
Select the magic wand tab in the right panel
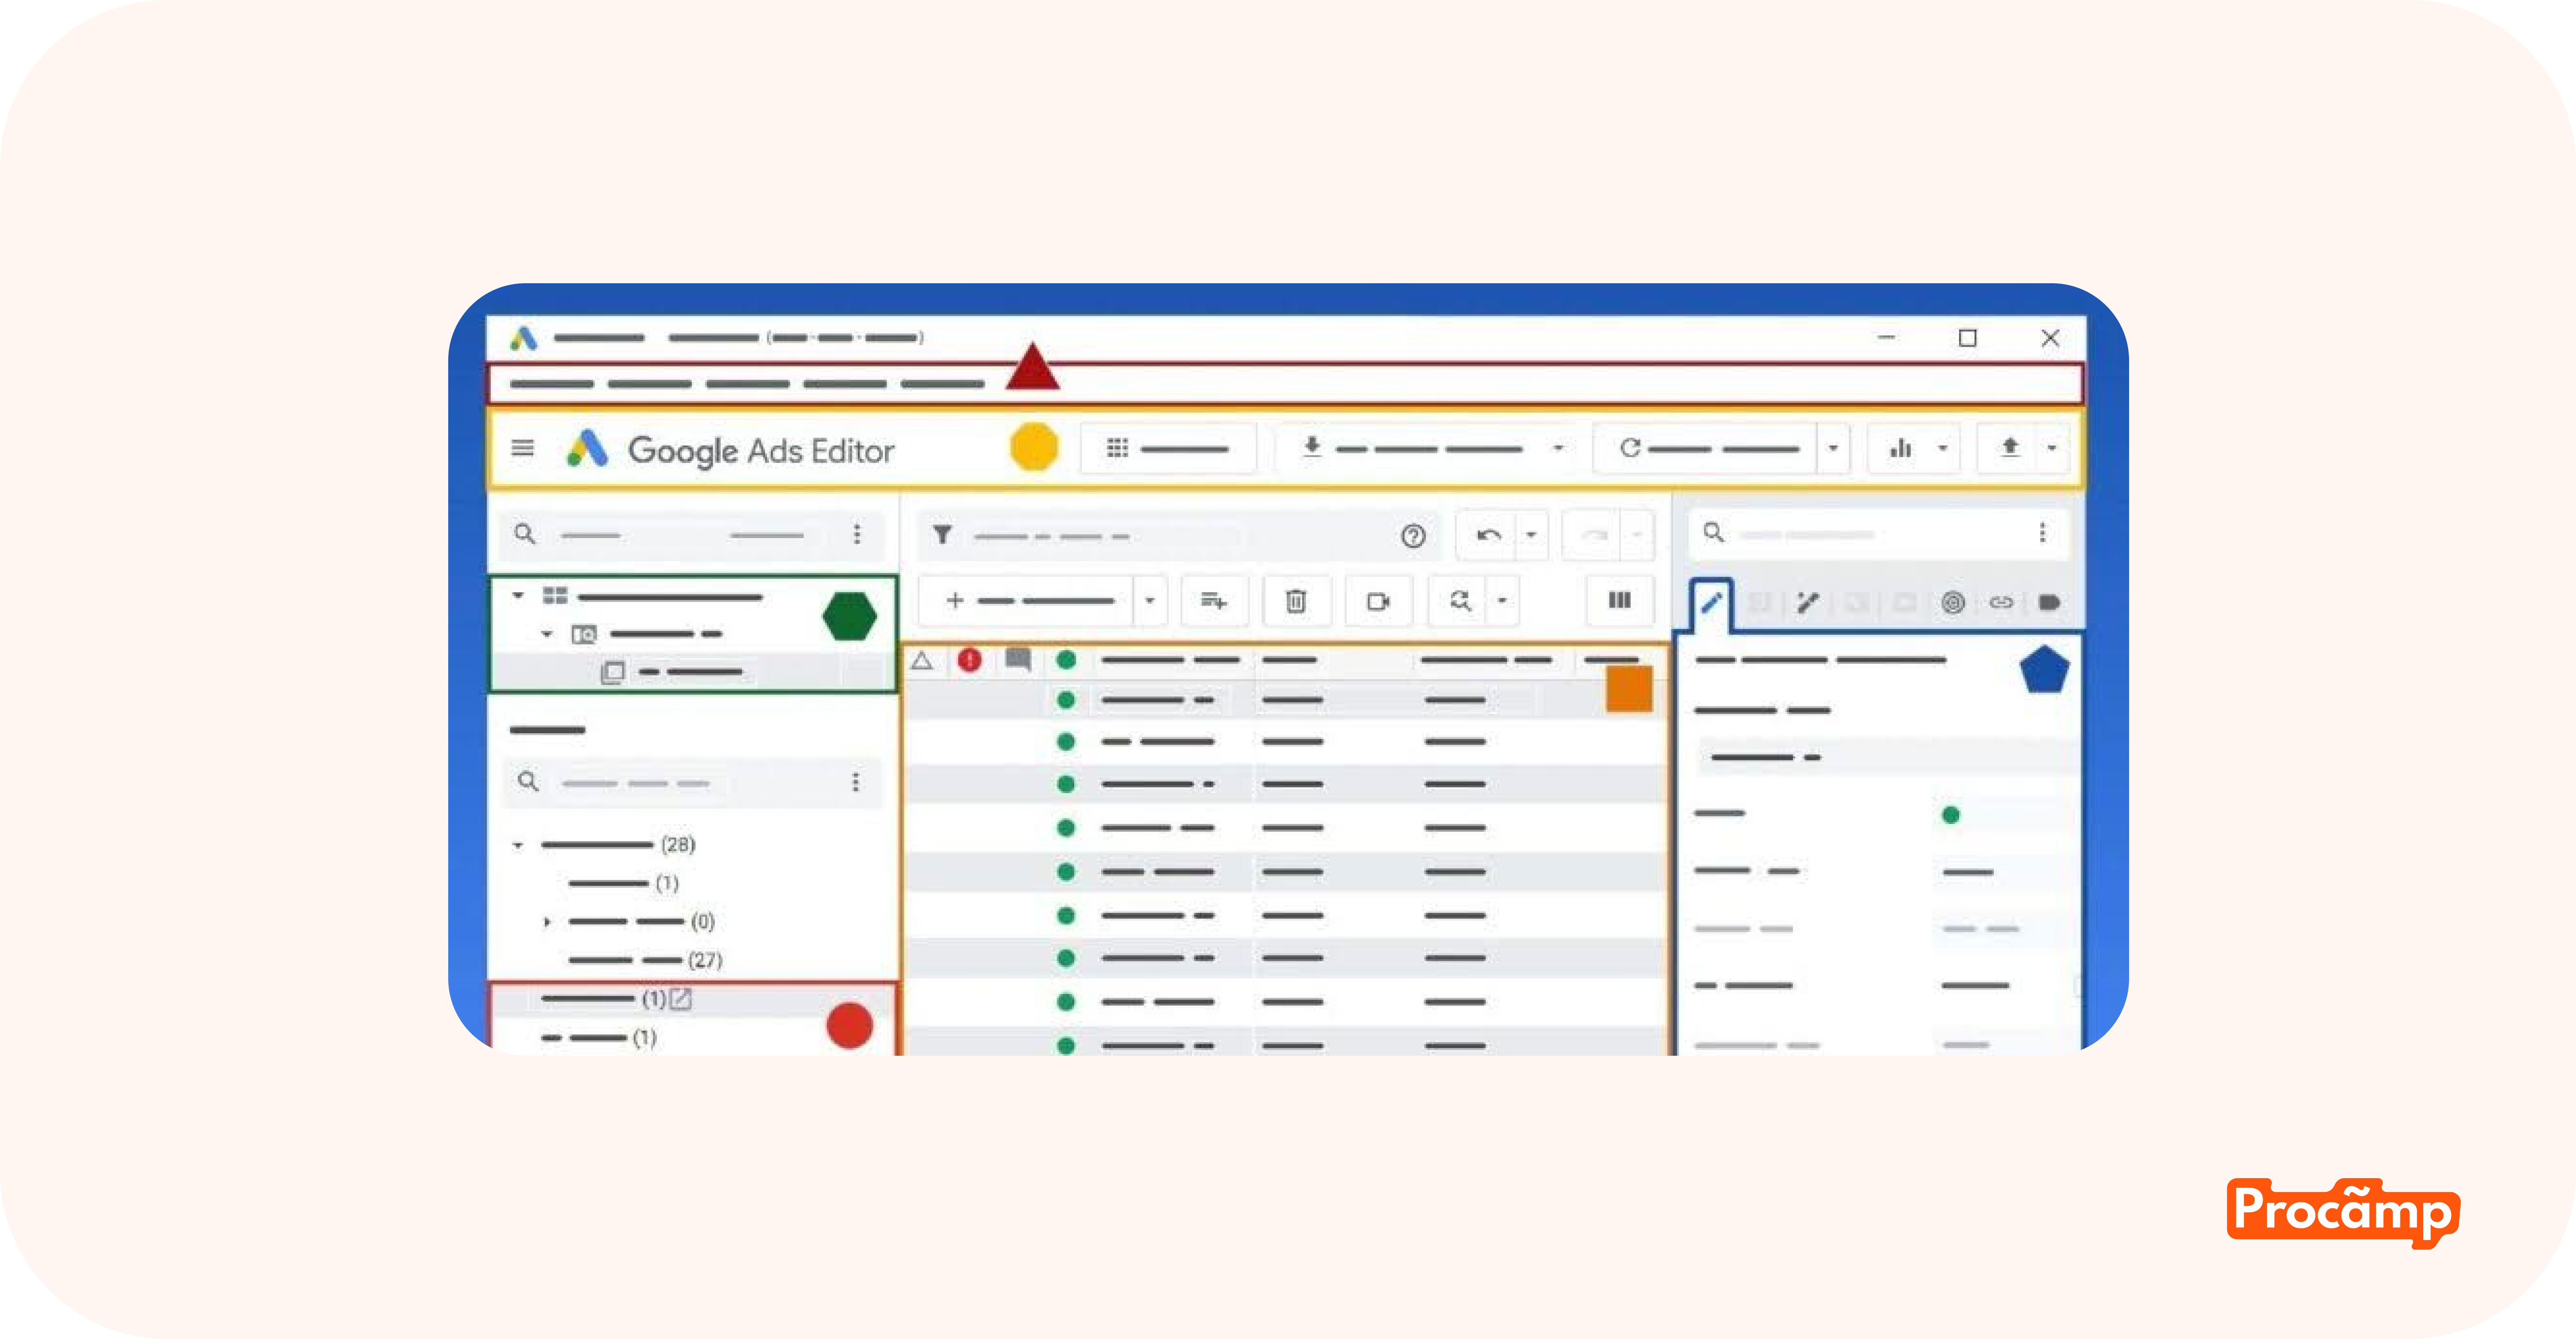(x=1808, y=603)
